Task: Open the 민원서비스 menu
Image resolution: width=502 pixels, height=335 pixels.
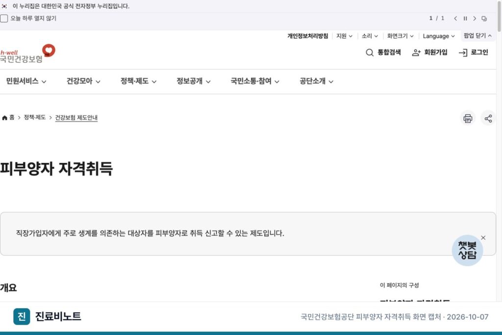Action: (x=26, y=81)
